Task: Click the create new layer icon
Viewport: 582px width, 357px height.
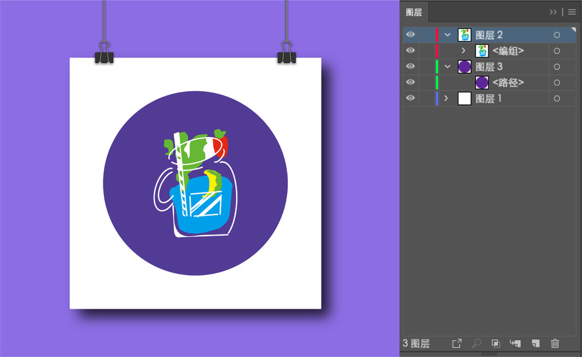Action: point(535,343)
